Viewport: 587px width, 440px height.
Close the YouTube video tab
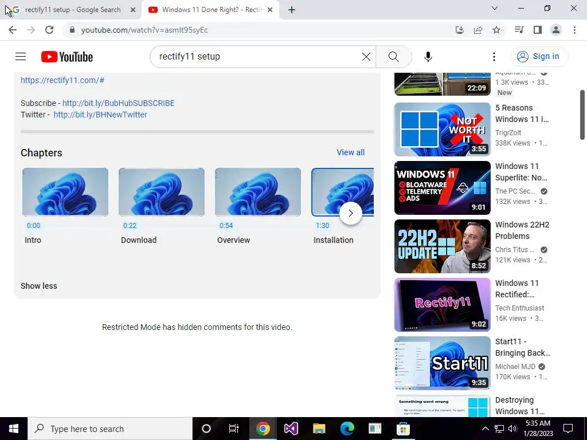[x=269, y=10]
